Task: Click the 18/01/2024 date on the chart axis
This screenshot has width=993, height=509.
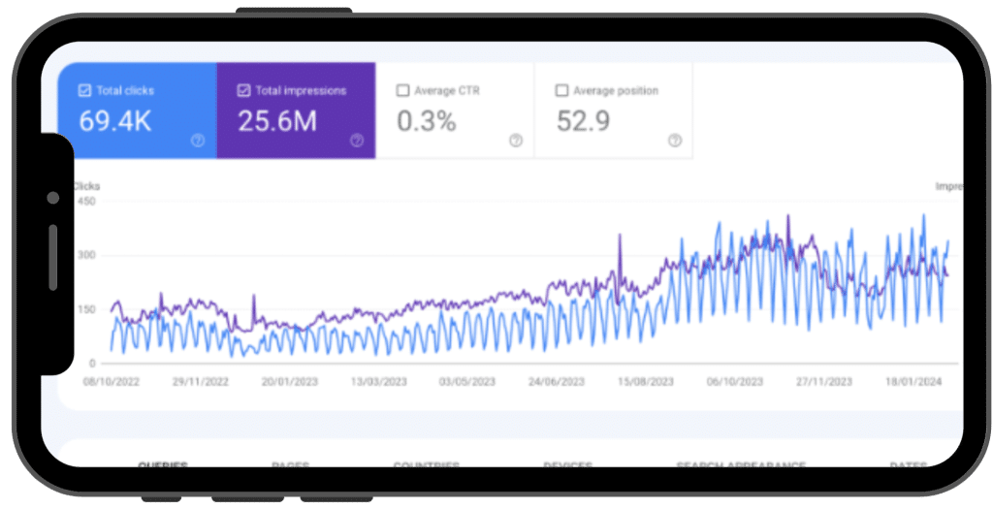Action: (x=915, y=382)
